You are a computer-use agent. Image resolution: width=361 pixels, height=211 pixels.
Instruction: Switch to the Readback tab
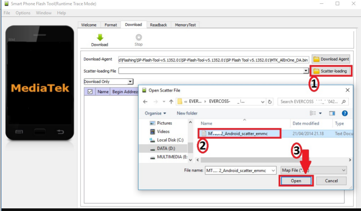point(159,25)
